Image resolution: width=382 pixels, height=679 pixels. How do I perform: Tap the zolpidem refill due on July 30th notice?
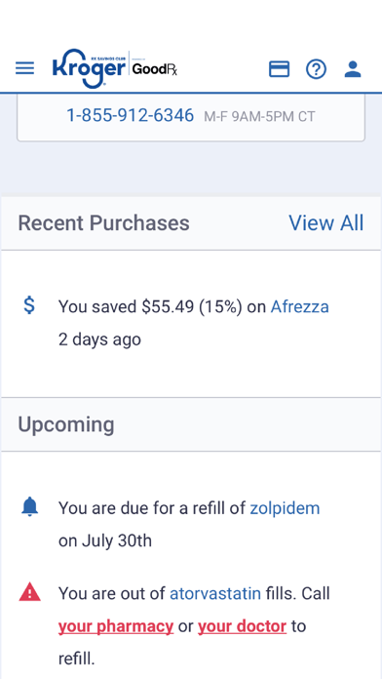click(189, 525)
